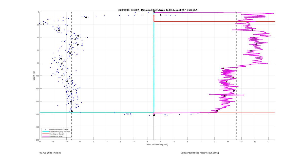Click legend entry "Upwelling on Descent"
Viewport: 304px width, 157px height.
pyautogui.click(x=56, y=134)
